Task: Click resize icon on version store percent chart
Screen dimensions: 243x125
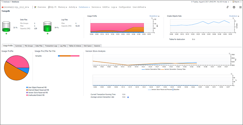Action: pos(231,74)
